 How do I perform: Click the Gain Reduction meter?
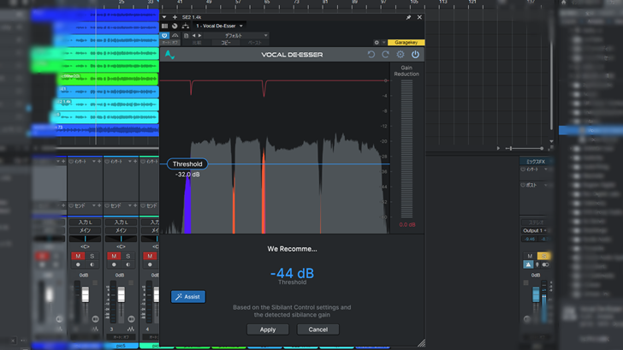(x=406, y=149)
